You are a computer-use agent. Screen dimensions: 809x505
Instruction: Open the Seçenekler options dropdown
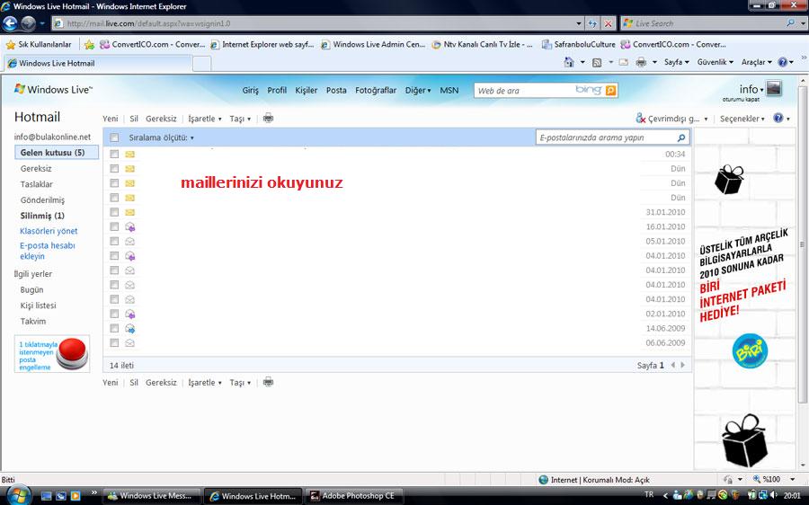(742, 119)
